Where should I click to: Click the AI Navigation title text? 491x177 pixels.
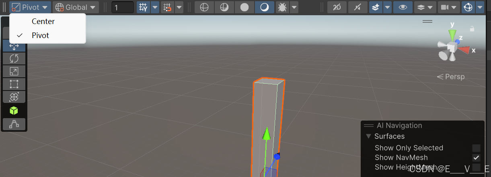click(x=399, y=125)
